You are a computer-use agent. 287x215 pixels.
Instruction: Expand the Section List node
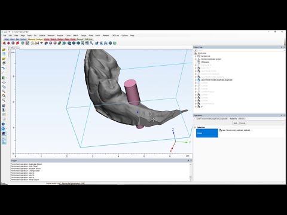(196, 56)
